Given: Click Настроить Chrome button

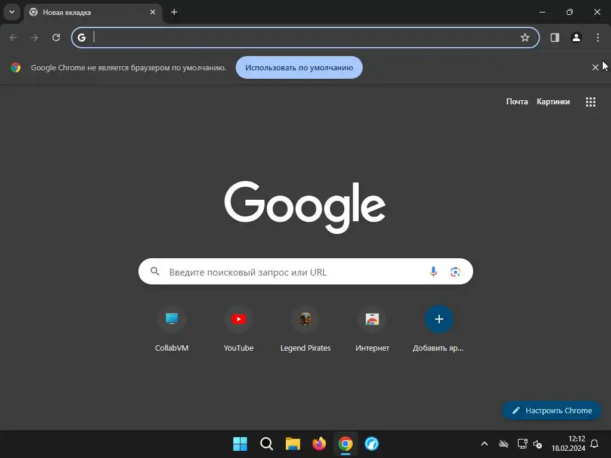Looking at the screenshot, I should tap(551, 410).
